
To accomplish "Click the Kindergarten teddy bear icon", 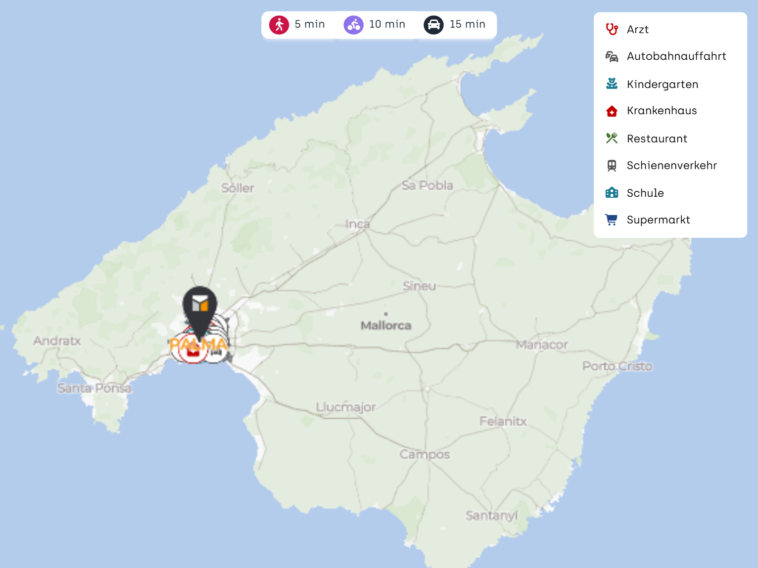I will (x=612, y=84).
